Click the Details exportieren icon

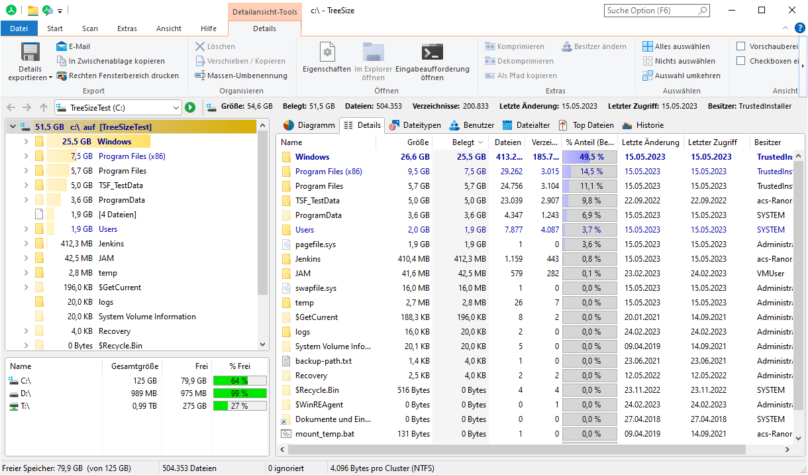(30, 52)
